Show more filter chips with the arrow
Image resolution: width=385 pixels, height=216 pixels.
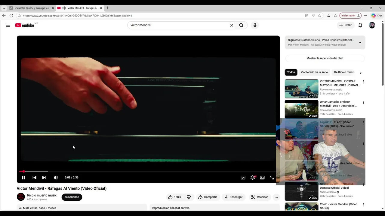tap(360, 73)
